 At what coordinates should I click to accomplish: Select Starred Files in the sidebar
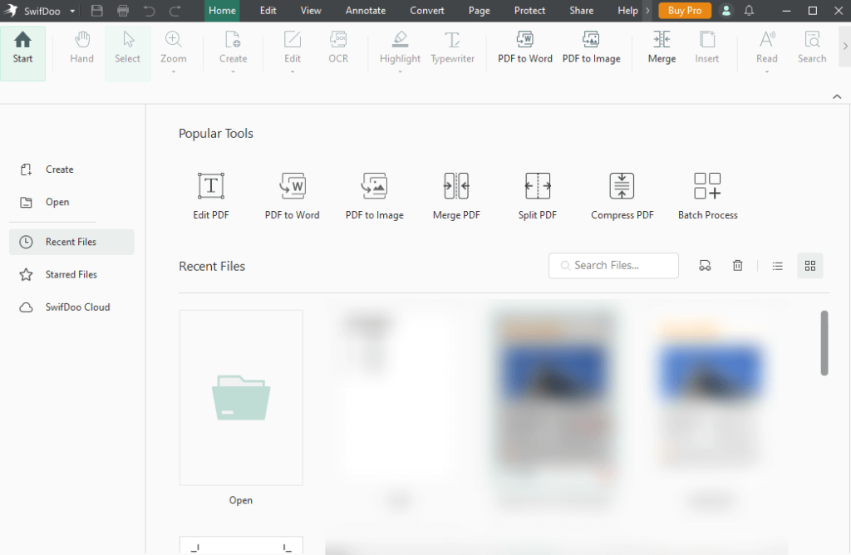[x=71, y=274]
